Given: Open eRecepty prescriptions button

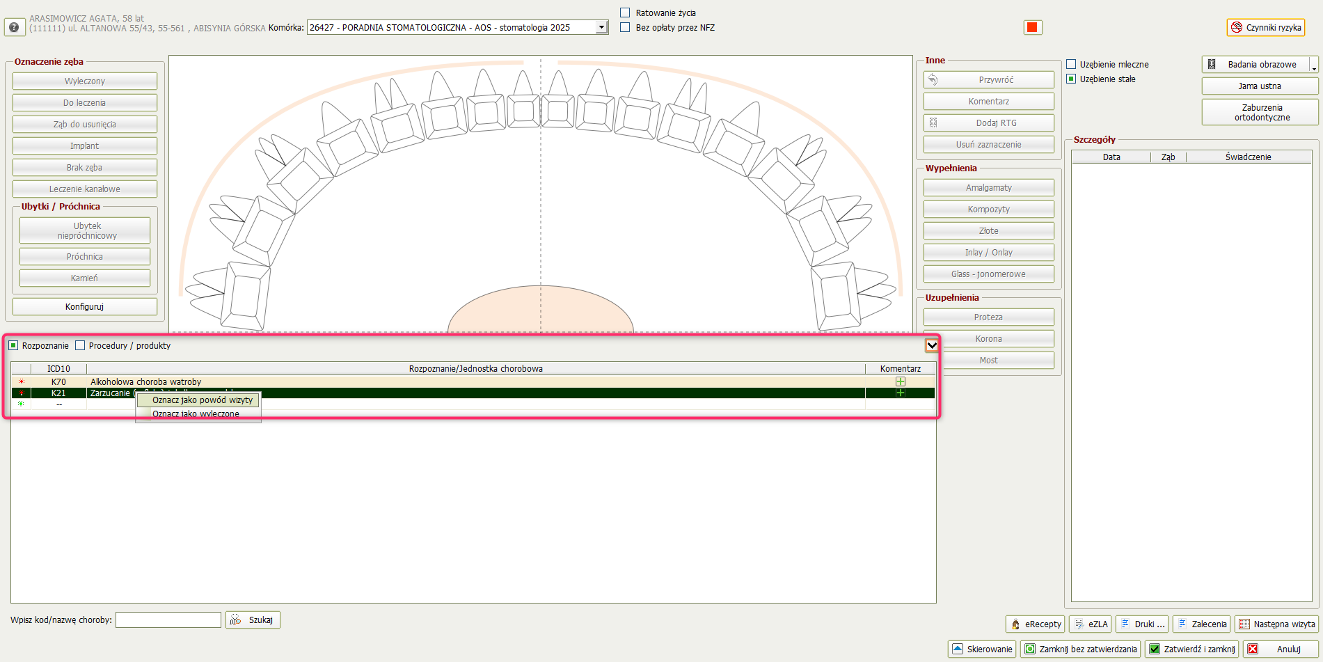Looking at the screenshot, I should coord(1036,624).
